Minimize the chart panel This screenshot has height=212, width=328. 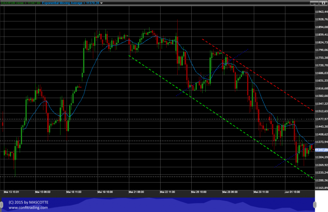[314, 3]
